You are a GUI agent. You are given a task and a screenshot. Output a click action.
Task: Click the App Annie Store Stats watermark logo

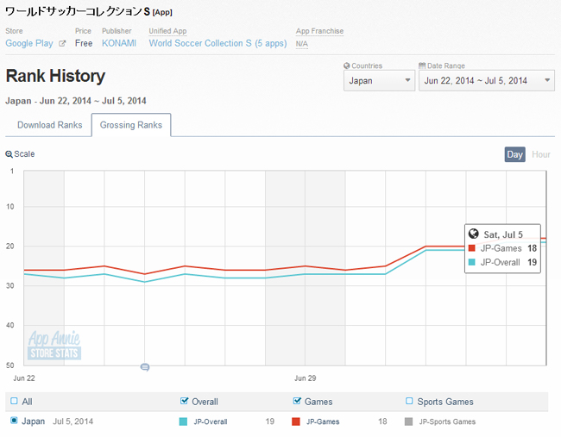[x=54, y=346]
